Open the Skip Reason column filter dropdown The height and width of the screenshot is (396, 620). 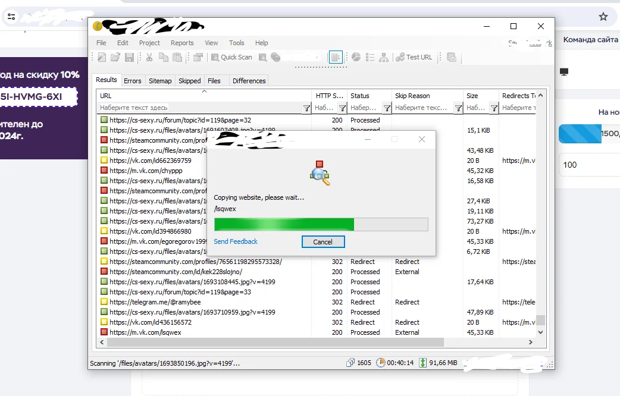tap(458, 108)
